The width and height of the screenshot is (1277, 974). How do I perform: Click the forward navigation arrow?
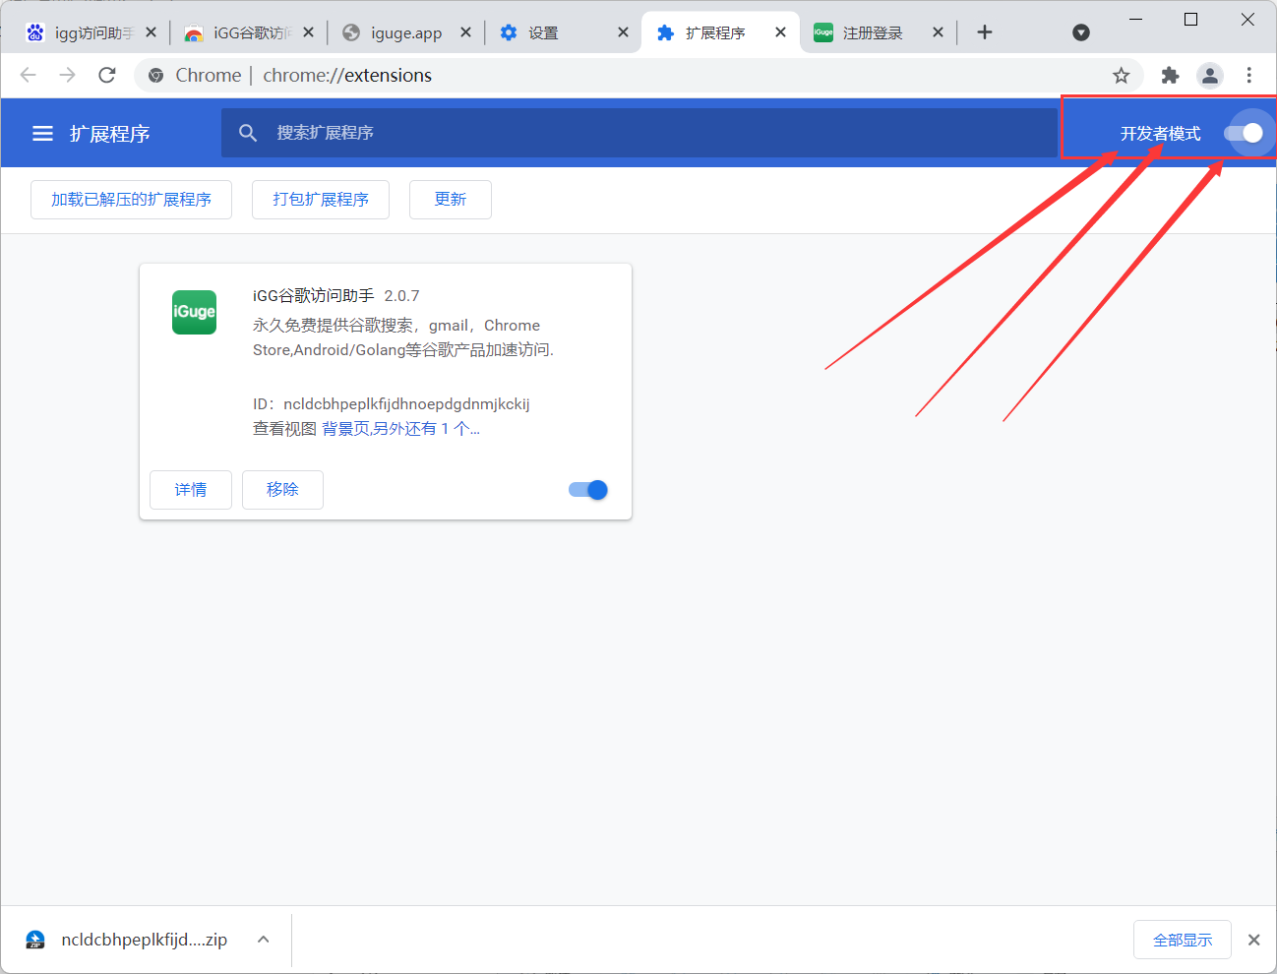(x=67, y=75)
